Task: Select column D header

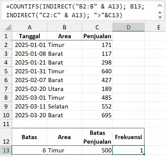Action: [x=128, y=27]
